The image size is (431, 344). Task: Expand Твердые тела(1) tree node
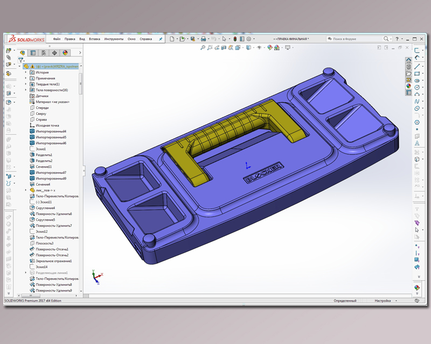pyautogui.click(x=26, y=84)
